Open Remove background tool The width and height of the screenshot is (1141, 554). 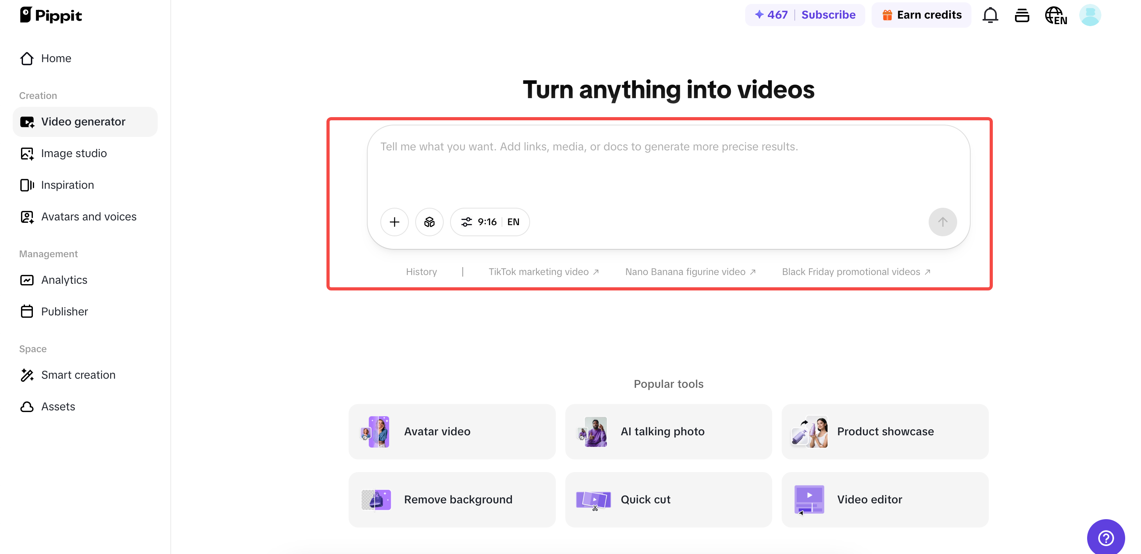click(x=452, y=499)
